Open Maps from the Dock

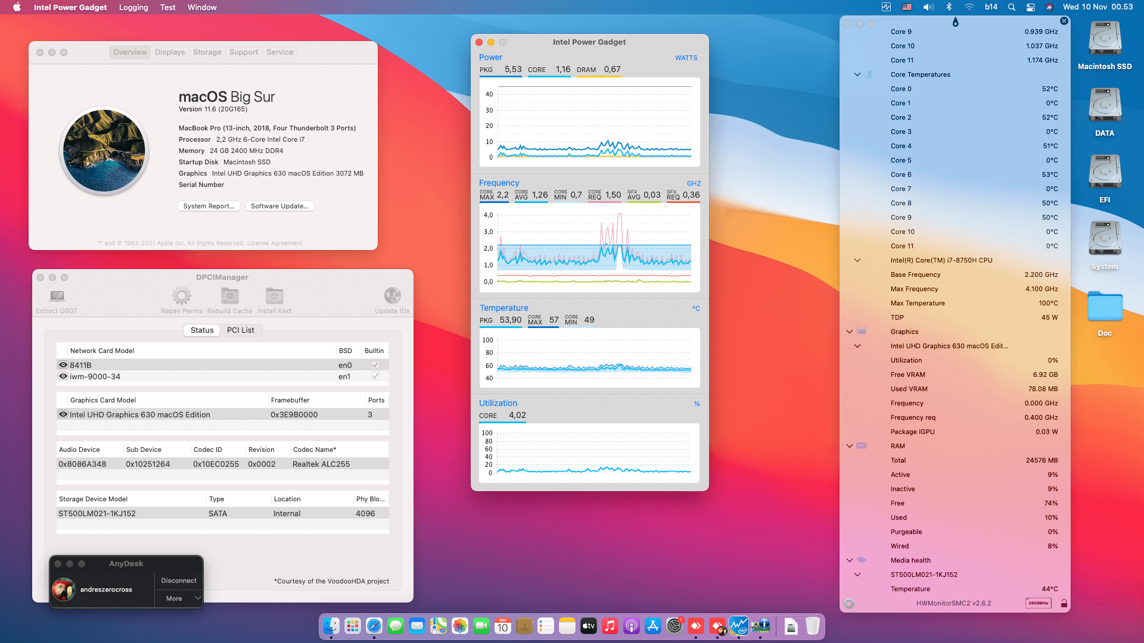[439, 626]
